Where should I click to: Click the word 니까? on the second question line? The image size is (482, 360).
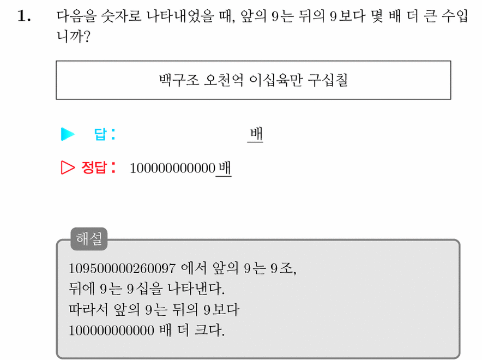(73, 37)
